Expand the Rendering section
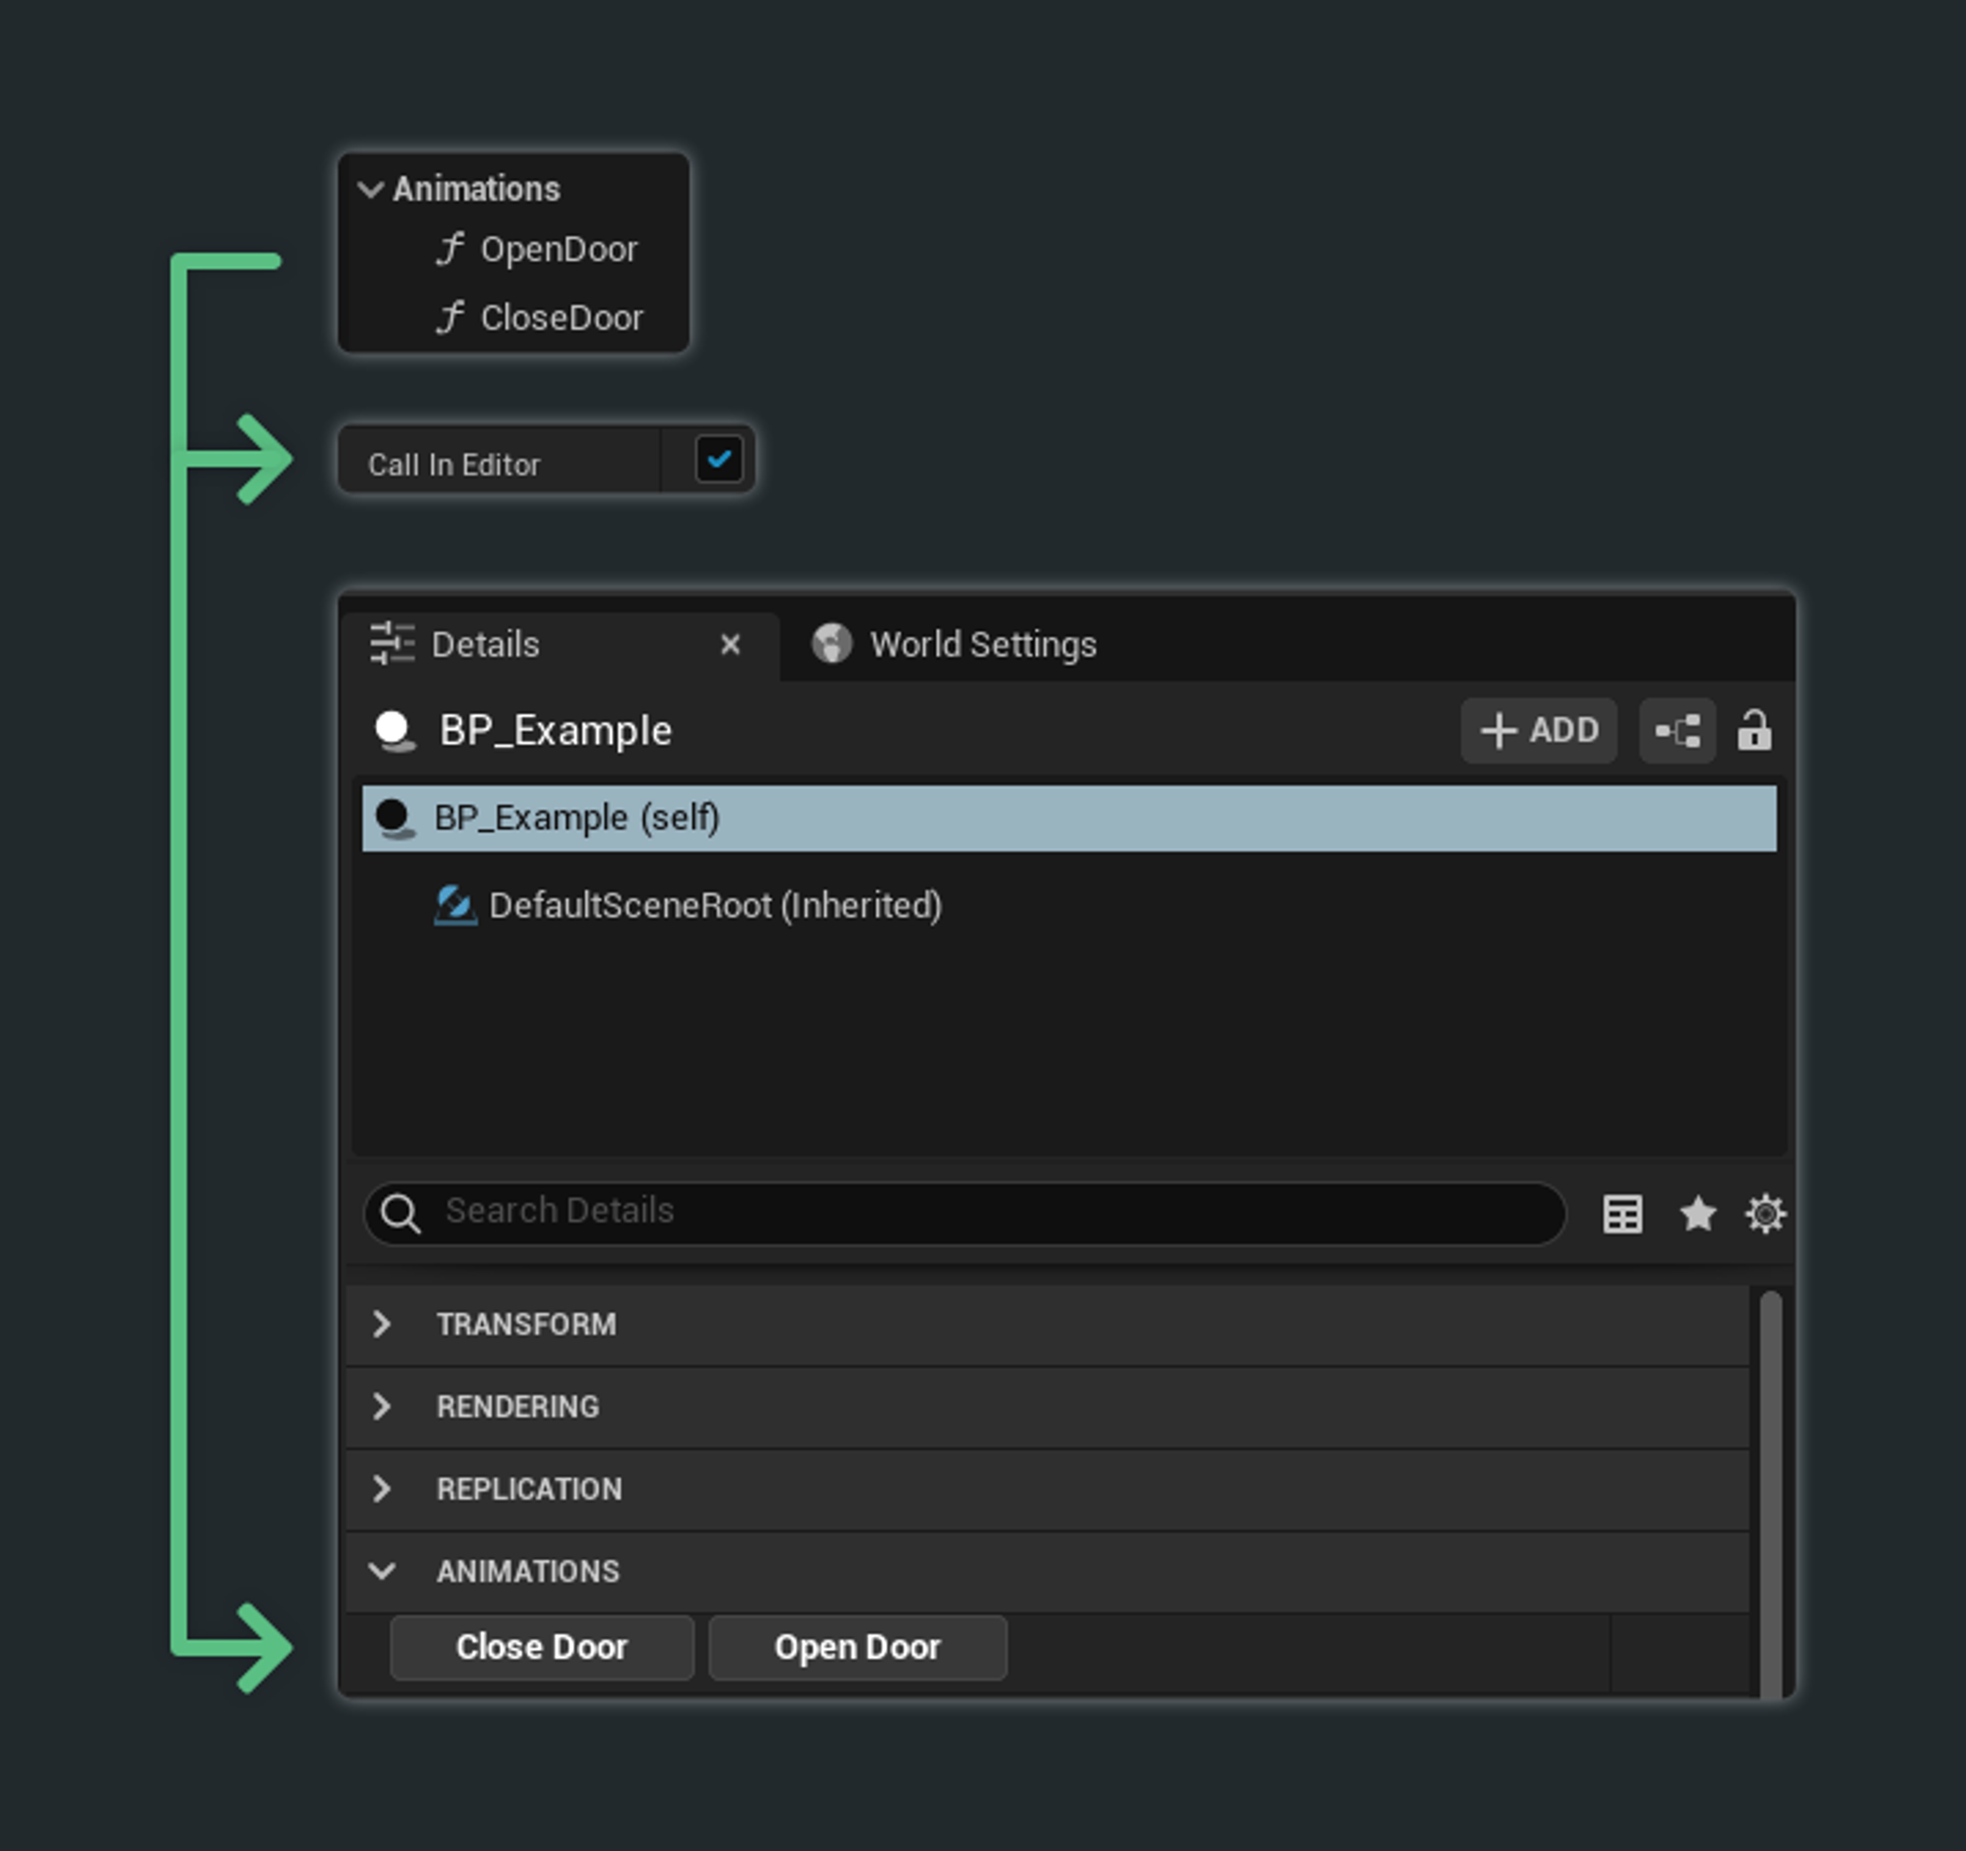Image resolution: width=1966 pixels, height=1851 pixels. click(x=383, y=1406)
